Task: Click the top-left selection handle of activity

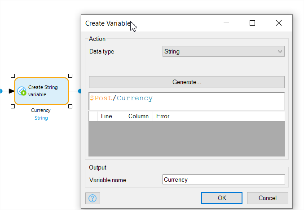Action: (x=13, y=76)
